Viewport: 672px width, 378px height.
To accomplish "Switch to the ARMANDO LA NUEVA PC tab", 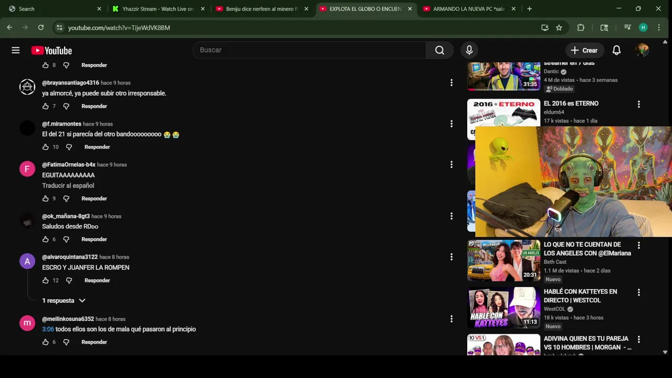I will click(x=469, y=9).
